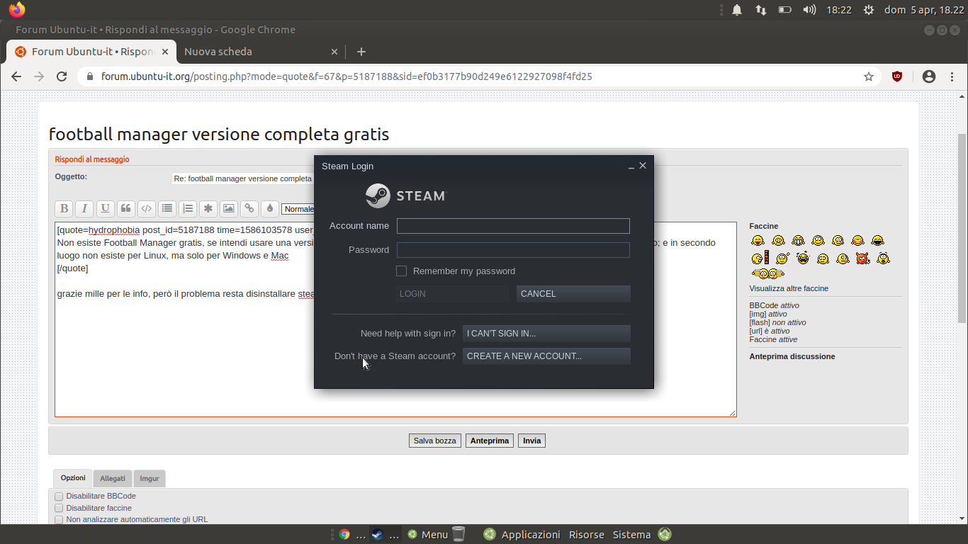Click the Invia button to submit reply
The width and height of the screenshot is (968, 544).
click(x=532, y=441)
